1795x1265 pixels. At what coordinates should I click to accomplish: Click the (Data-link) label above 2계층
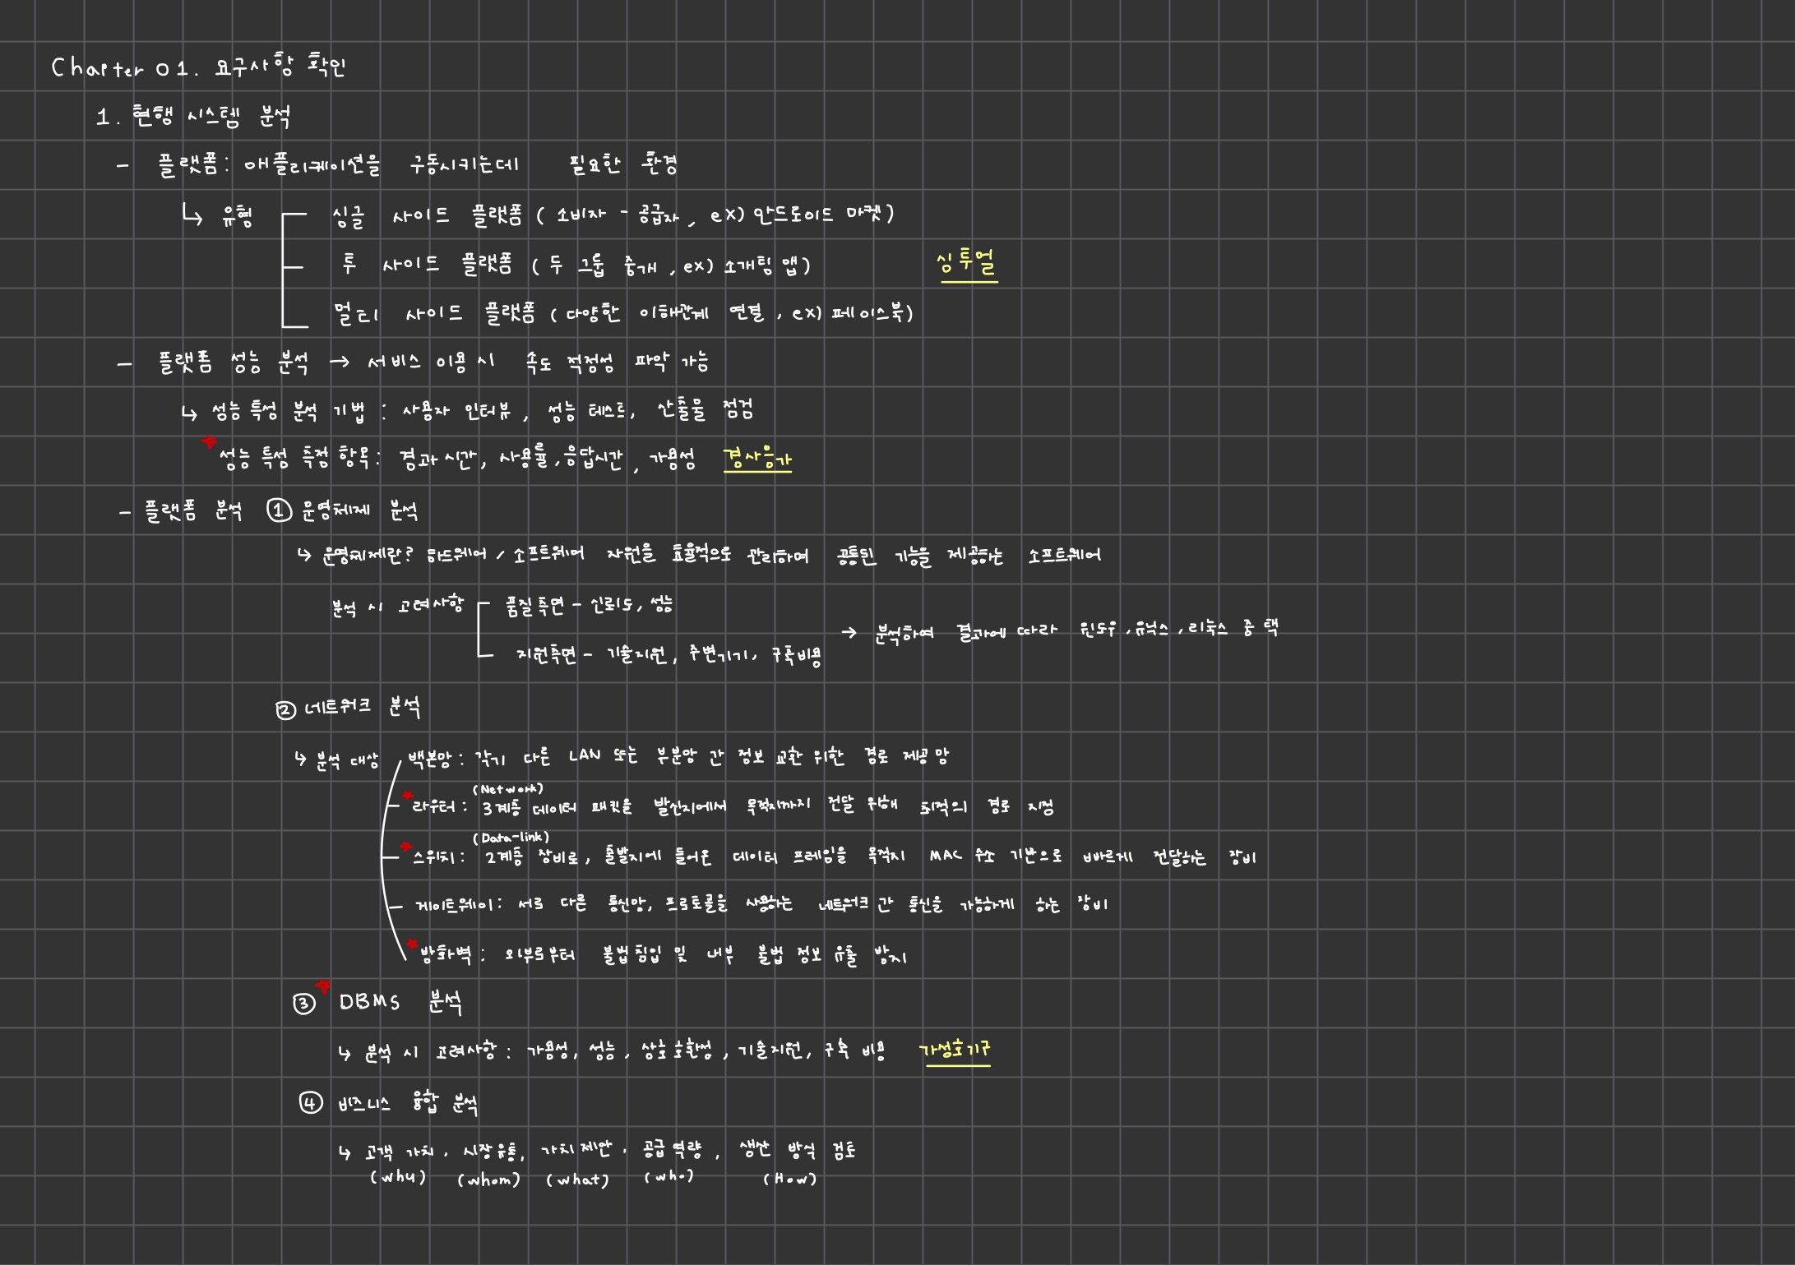point(511,838)
